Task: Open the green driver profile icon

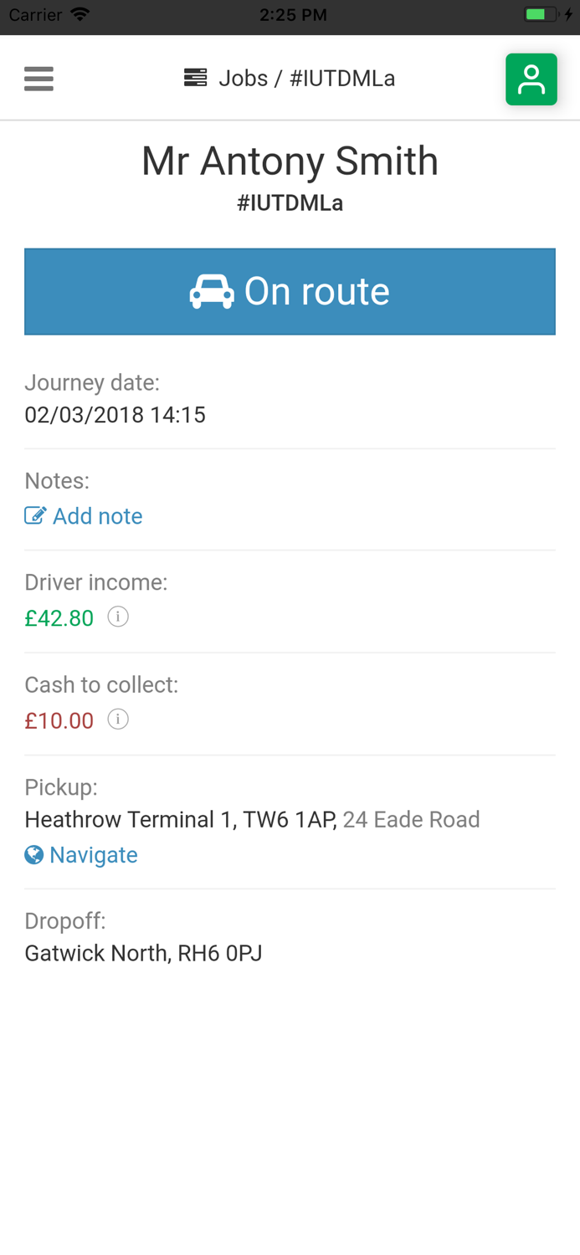Action: click(x=531, y=78)
